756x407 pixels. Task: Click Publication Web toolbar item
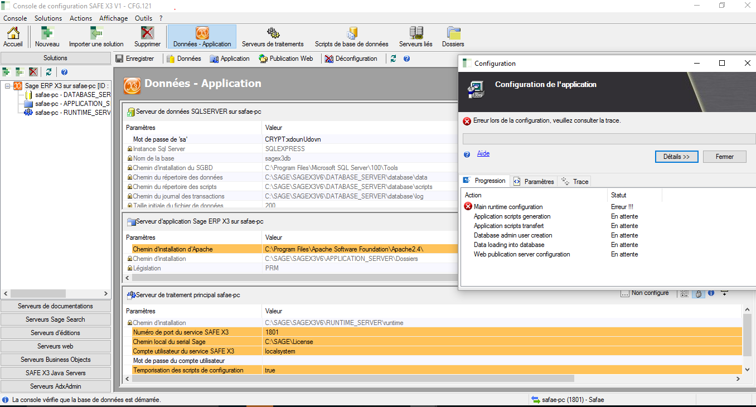pos(286,59)
